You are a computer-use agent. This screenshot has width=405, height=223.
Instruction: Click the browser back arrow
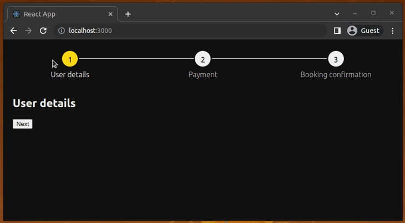tap(14, 31)
